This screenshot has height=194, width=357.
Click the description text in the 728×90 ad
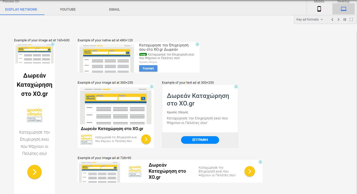[217, 171]
